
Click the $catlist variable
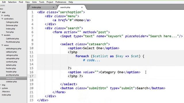click(x=100, y=56)
